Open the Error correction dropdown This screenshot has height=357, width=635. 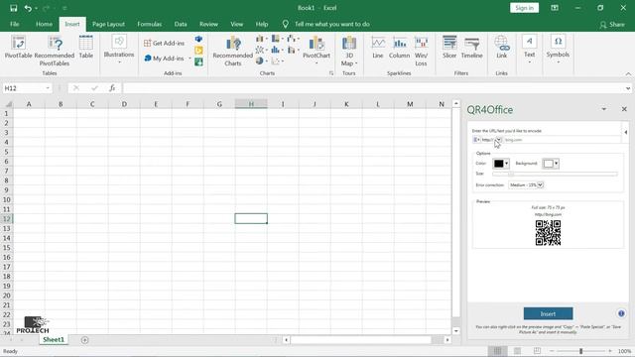coord(540,185)
